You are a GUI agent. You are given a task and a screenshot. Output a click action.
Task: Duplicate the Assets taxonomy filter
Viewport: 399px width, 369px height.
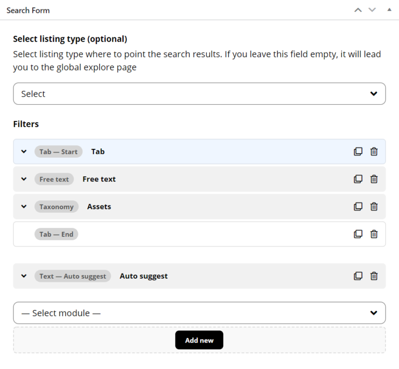(x=358, y=207)
